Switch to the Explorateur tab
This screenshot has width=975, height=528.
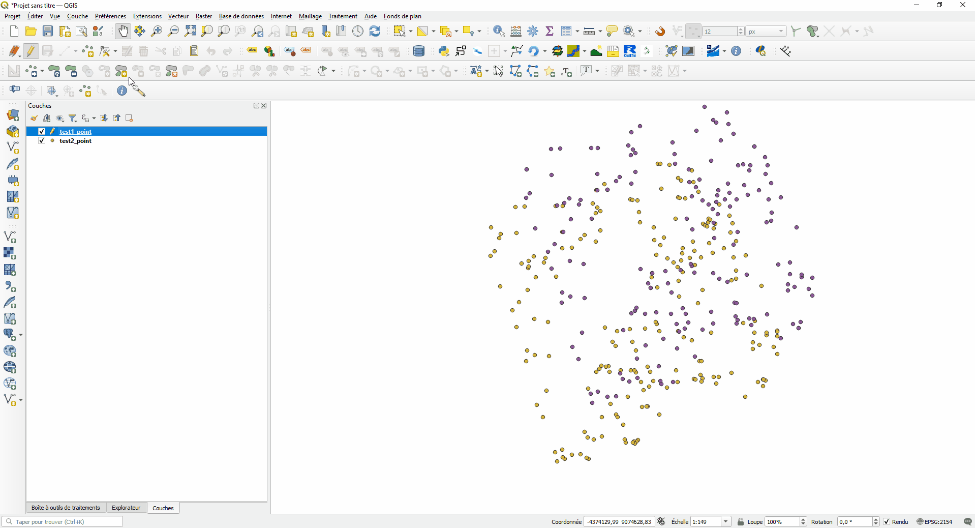pyautogui.click(x=126, y=508)
